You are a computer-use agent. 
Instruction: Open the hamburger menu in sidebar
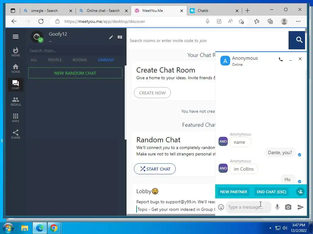click(16, 37)
